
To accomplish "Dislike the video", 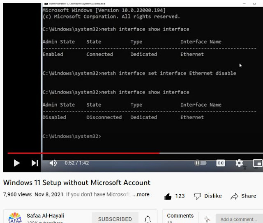I will pyautogui.click(x=208, y=196).
